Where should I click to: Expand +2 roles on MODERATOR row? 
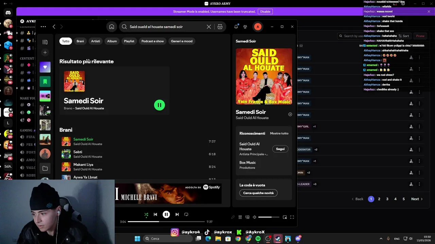[x=316, y=149]
